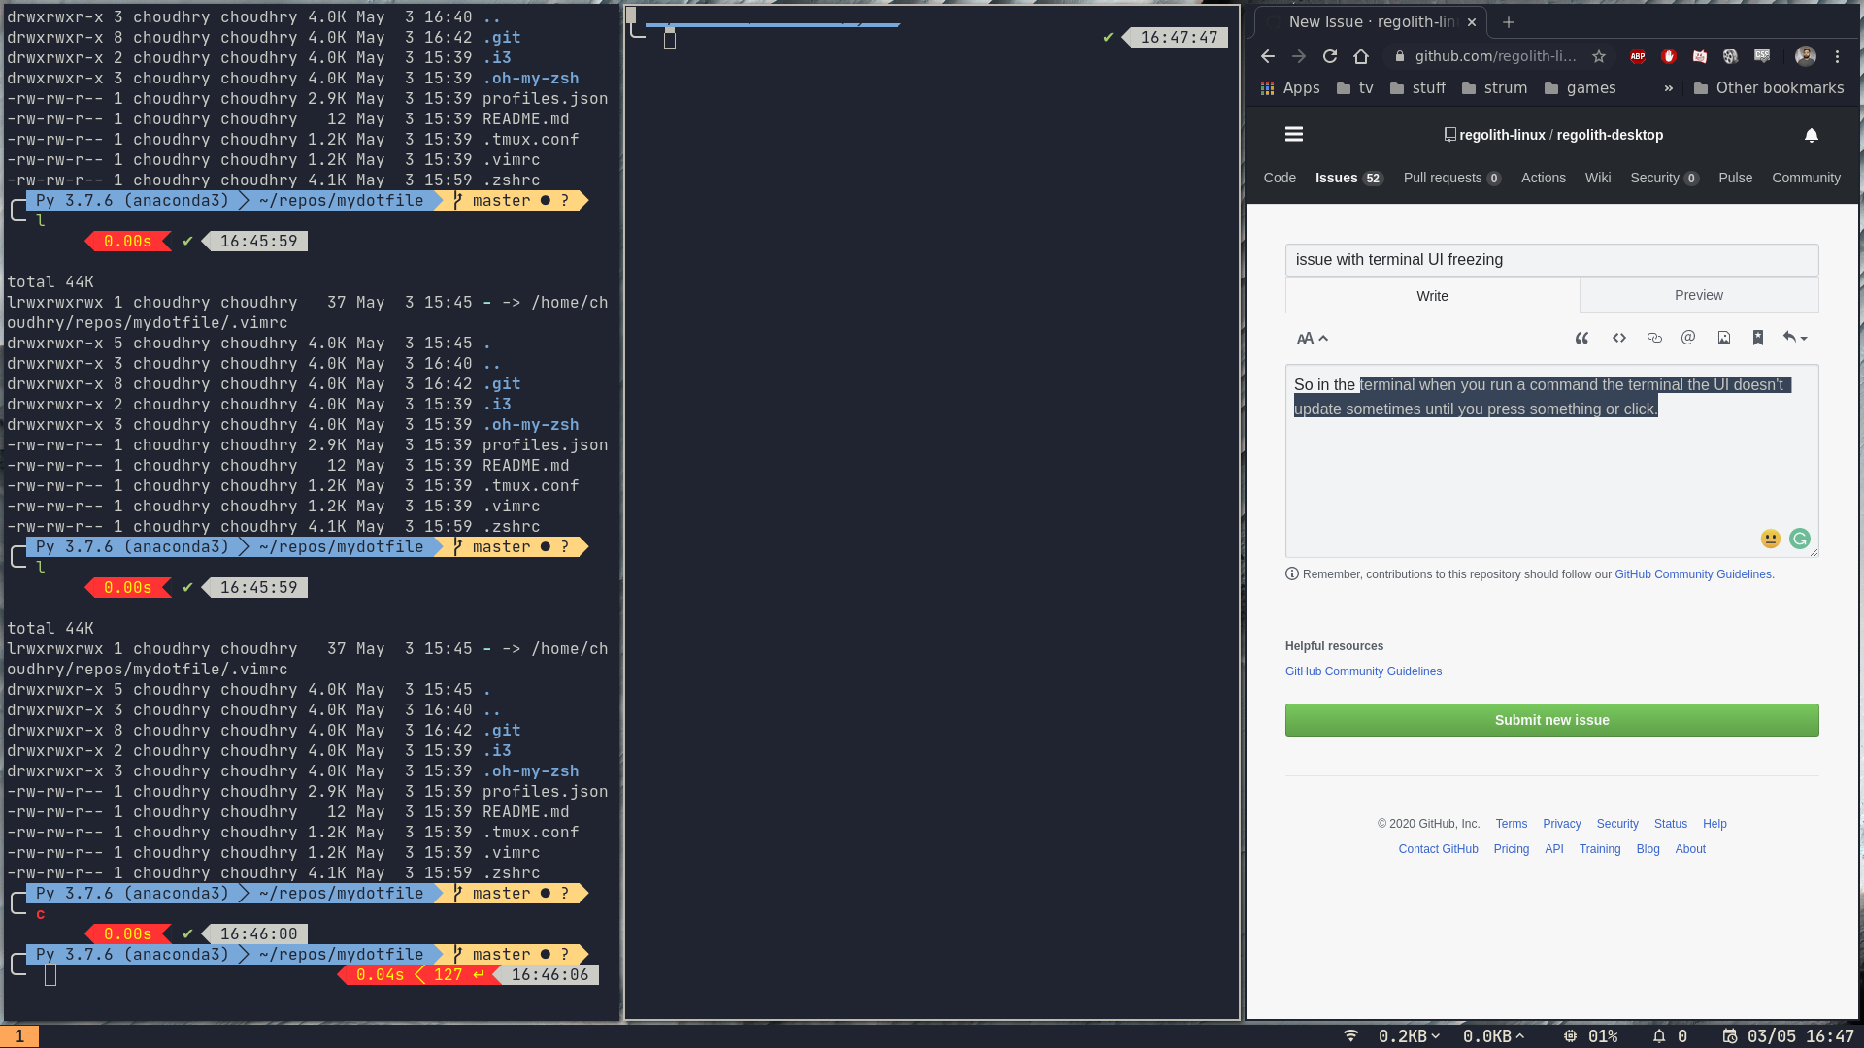Insert a code snippet using the code icon
The height and width of the screenshot is (1048, 1864).
[1619, 338]
